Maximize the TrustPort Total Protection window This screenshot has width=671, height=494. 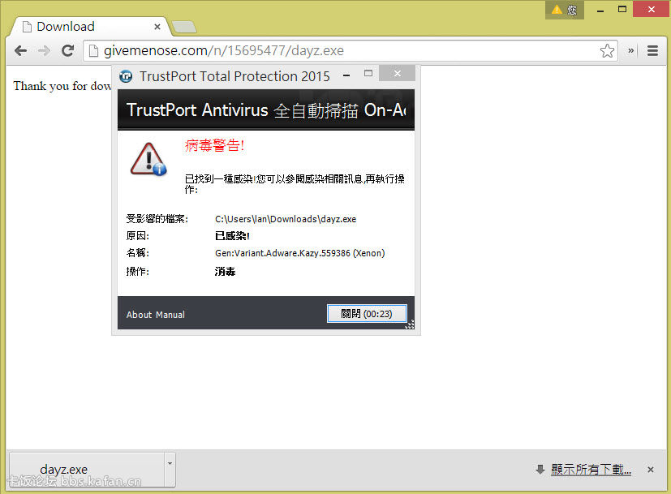[368, 74]
